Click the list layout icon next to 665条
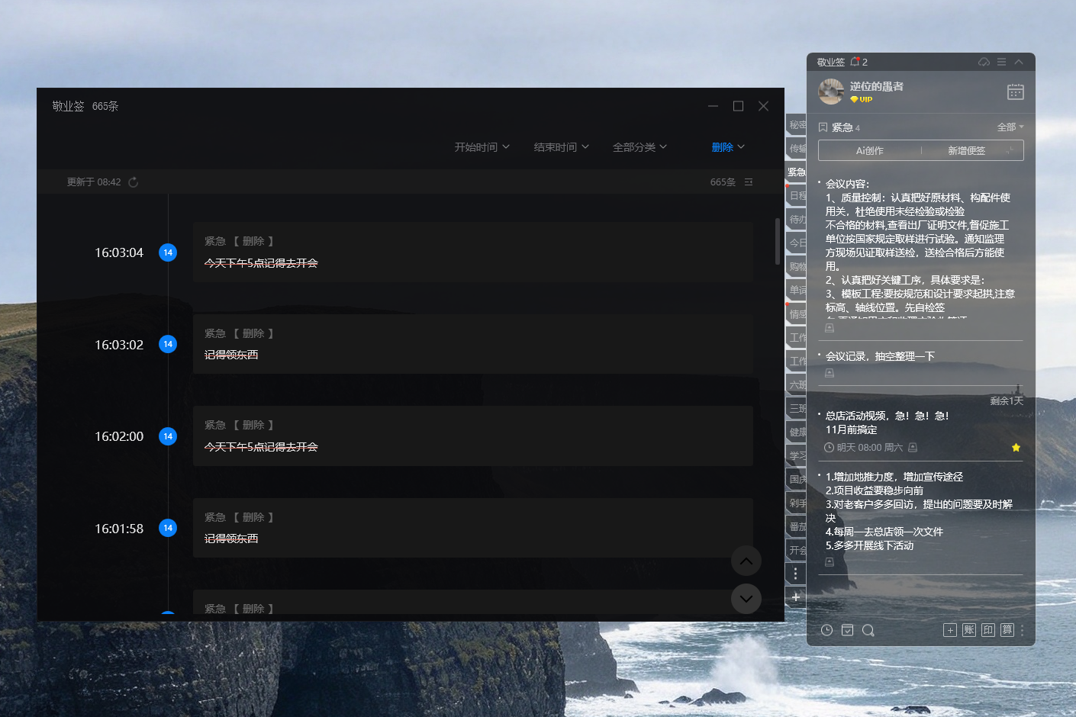 pyautogui.click(x=749, y=182)
